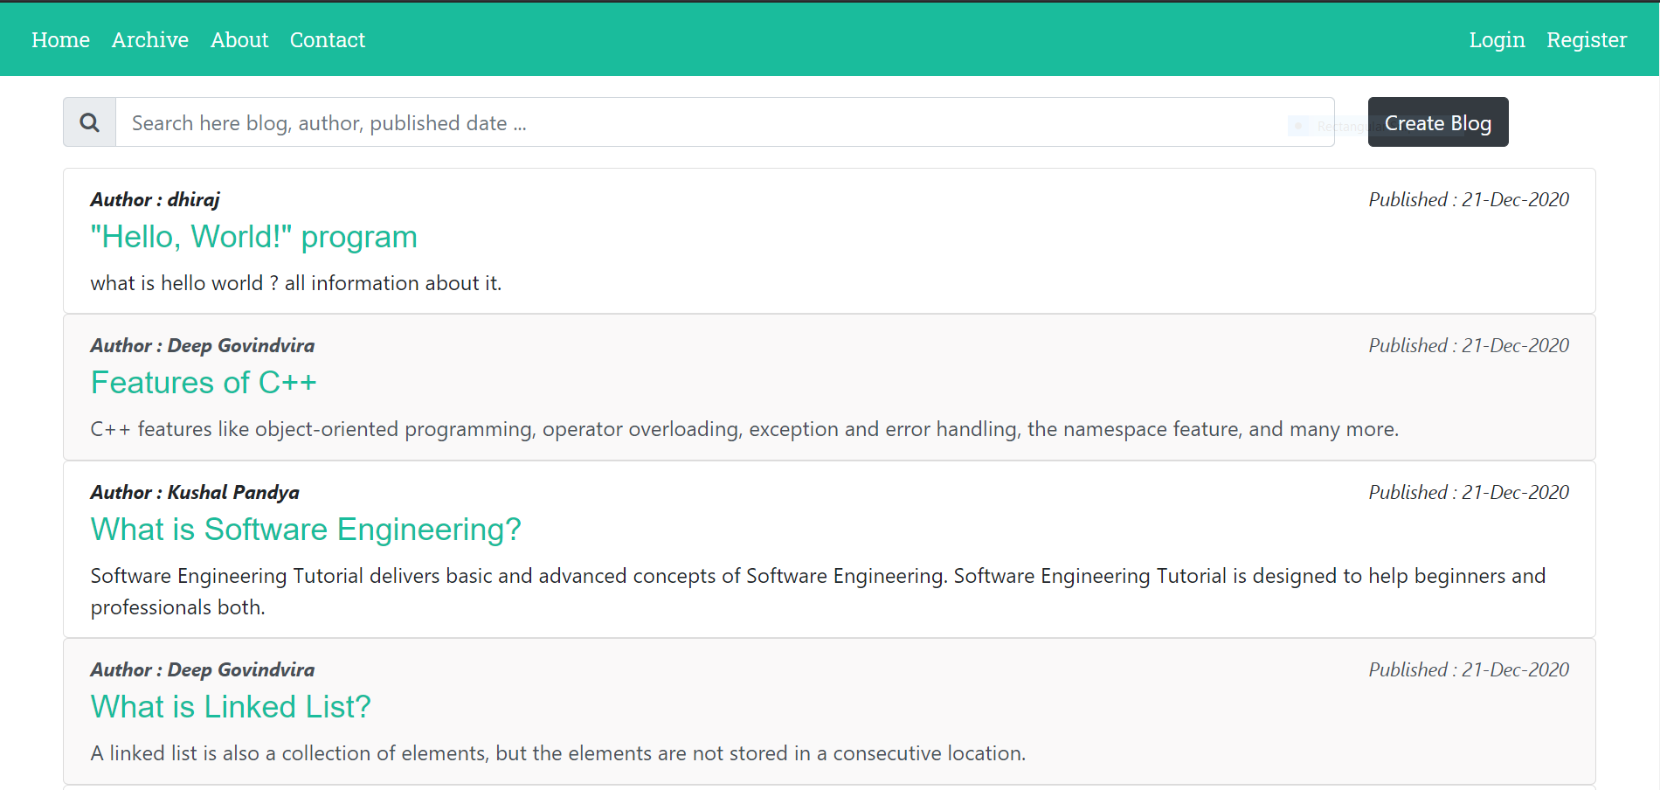
Task: Click Login in the navbar
Action: click(x=1497, y=40)
